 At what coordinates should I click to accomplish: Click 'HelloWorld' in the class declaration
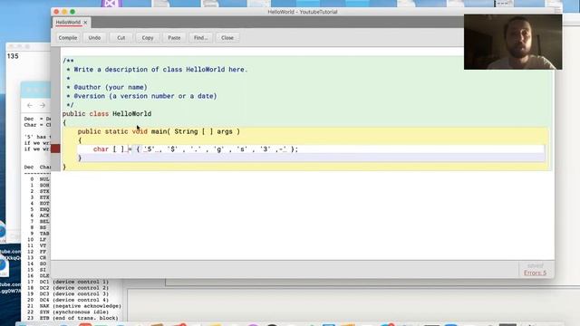[x=131, y=113]
